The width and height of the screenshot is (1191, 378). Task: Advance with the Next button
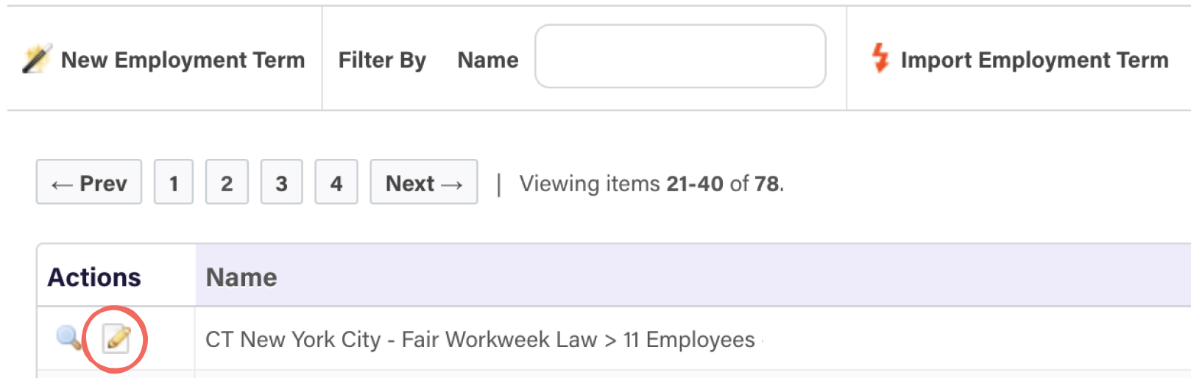click(x=424, y=182)
